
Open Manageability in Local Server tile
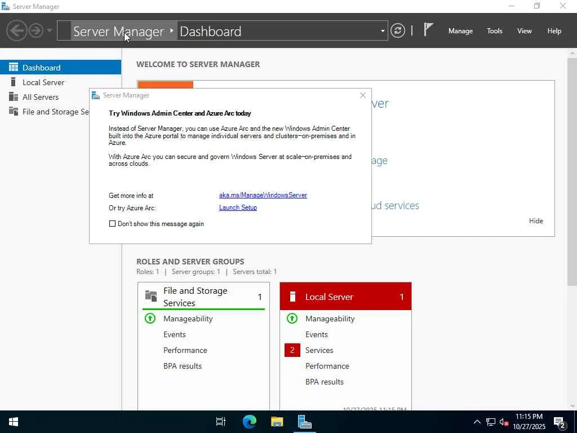coord(330,319)
